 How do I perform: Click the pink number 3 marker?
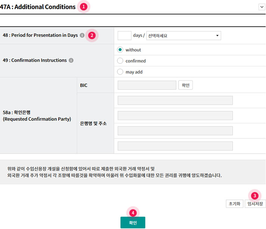click(x=255, y=195)
